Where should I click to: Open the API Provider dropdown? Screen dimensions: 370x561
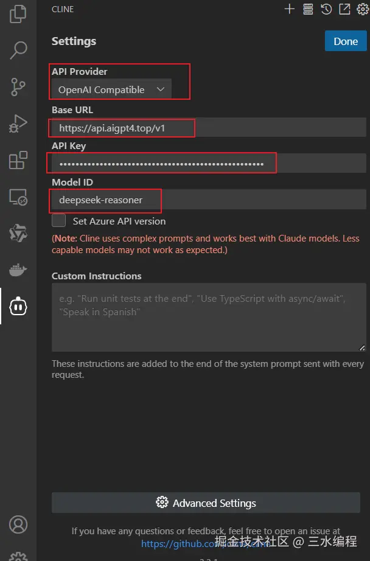tap(111, 89)
